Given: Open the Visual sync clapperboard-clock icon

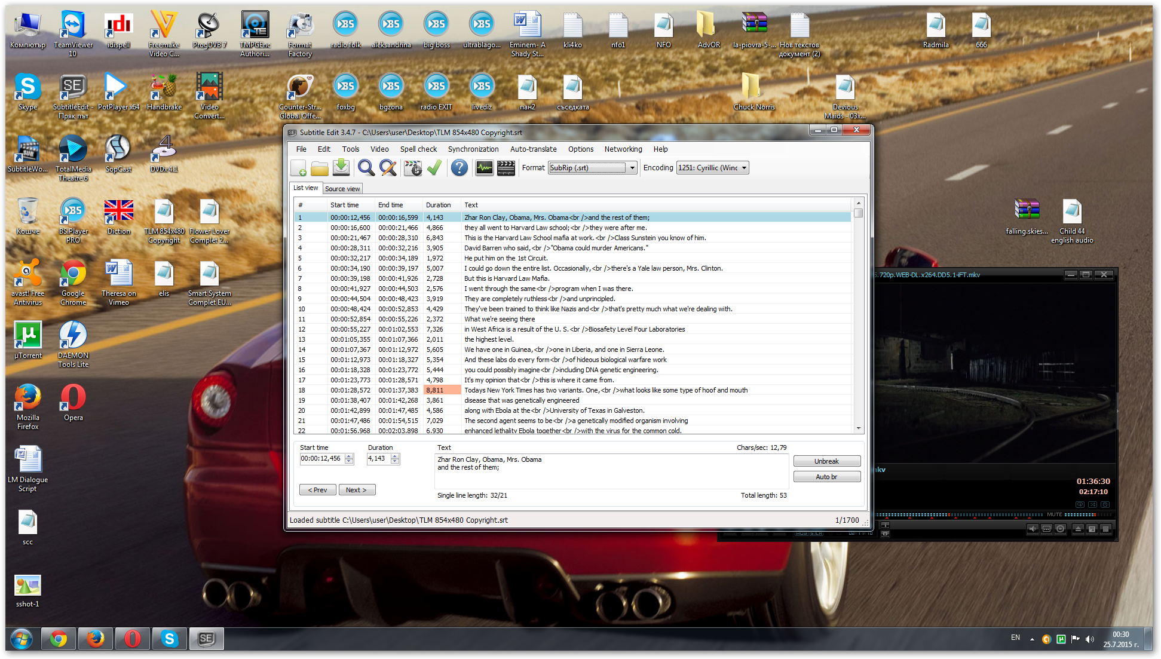Looking at the screenshot, I should click(412, 168).
